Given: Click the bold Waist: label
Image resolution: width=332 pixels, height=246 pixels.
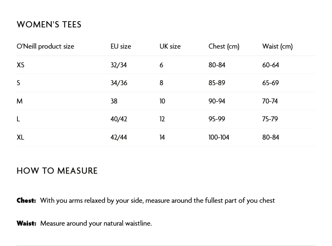Looking at the screenshot, I should [27, 224].
